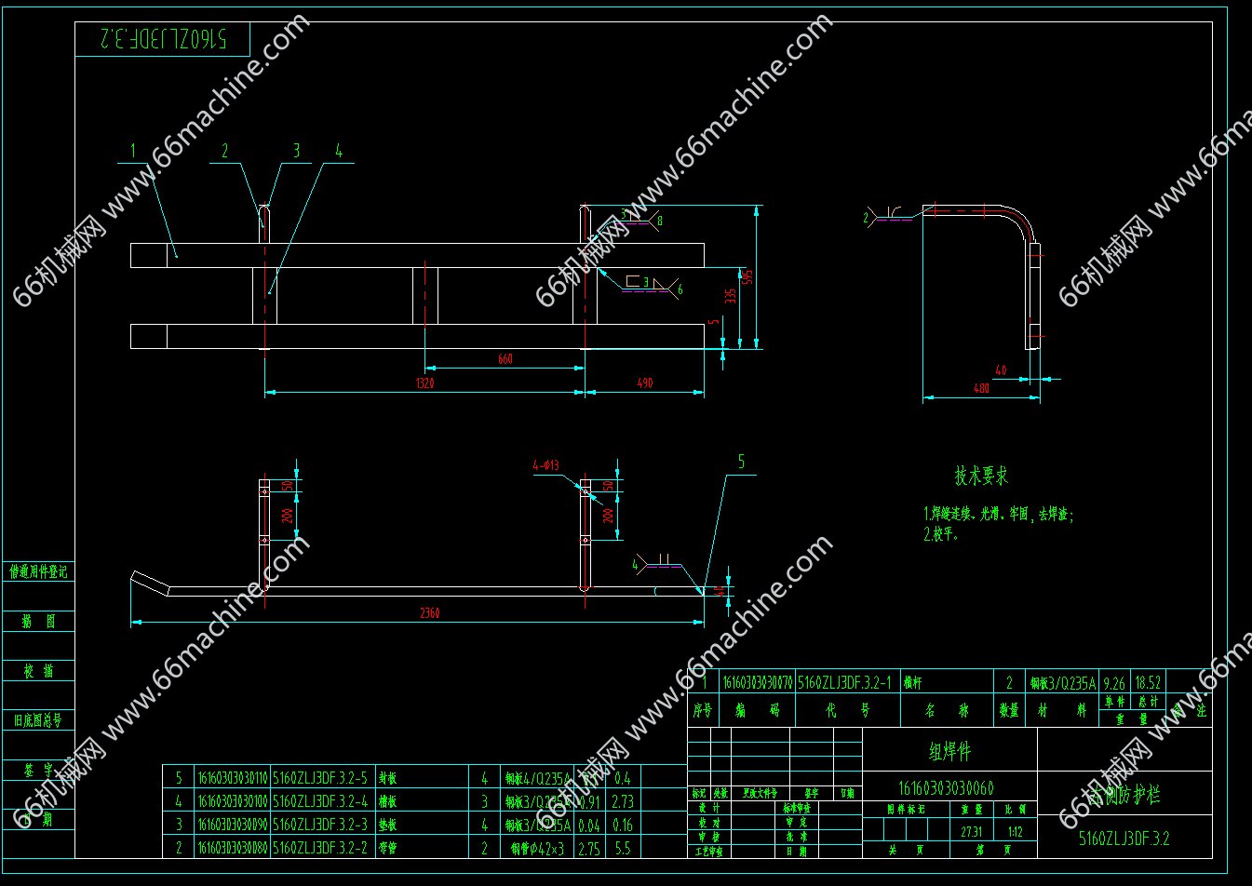Click the fillet weld symbol labeled 6
The image size is (1252, 886).
[x=663, y=284]
